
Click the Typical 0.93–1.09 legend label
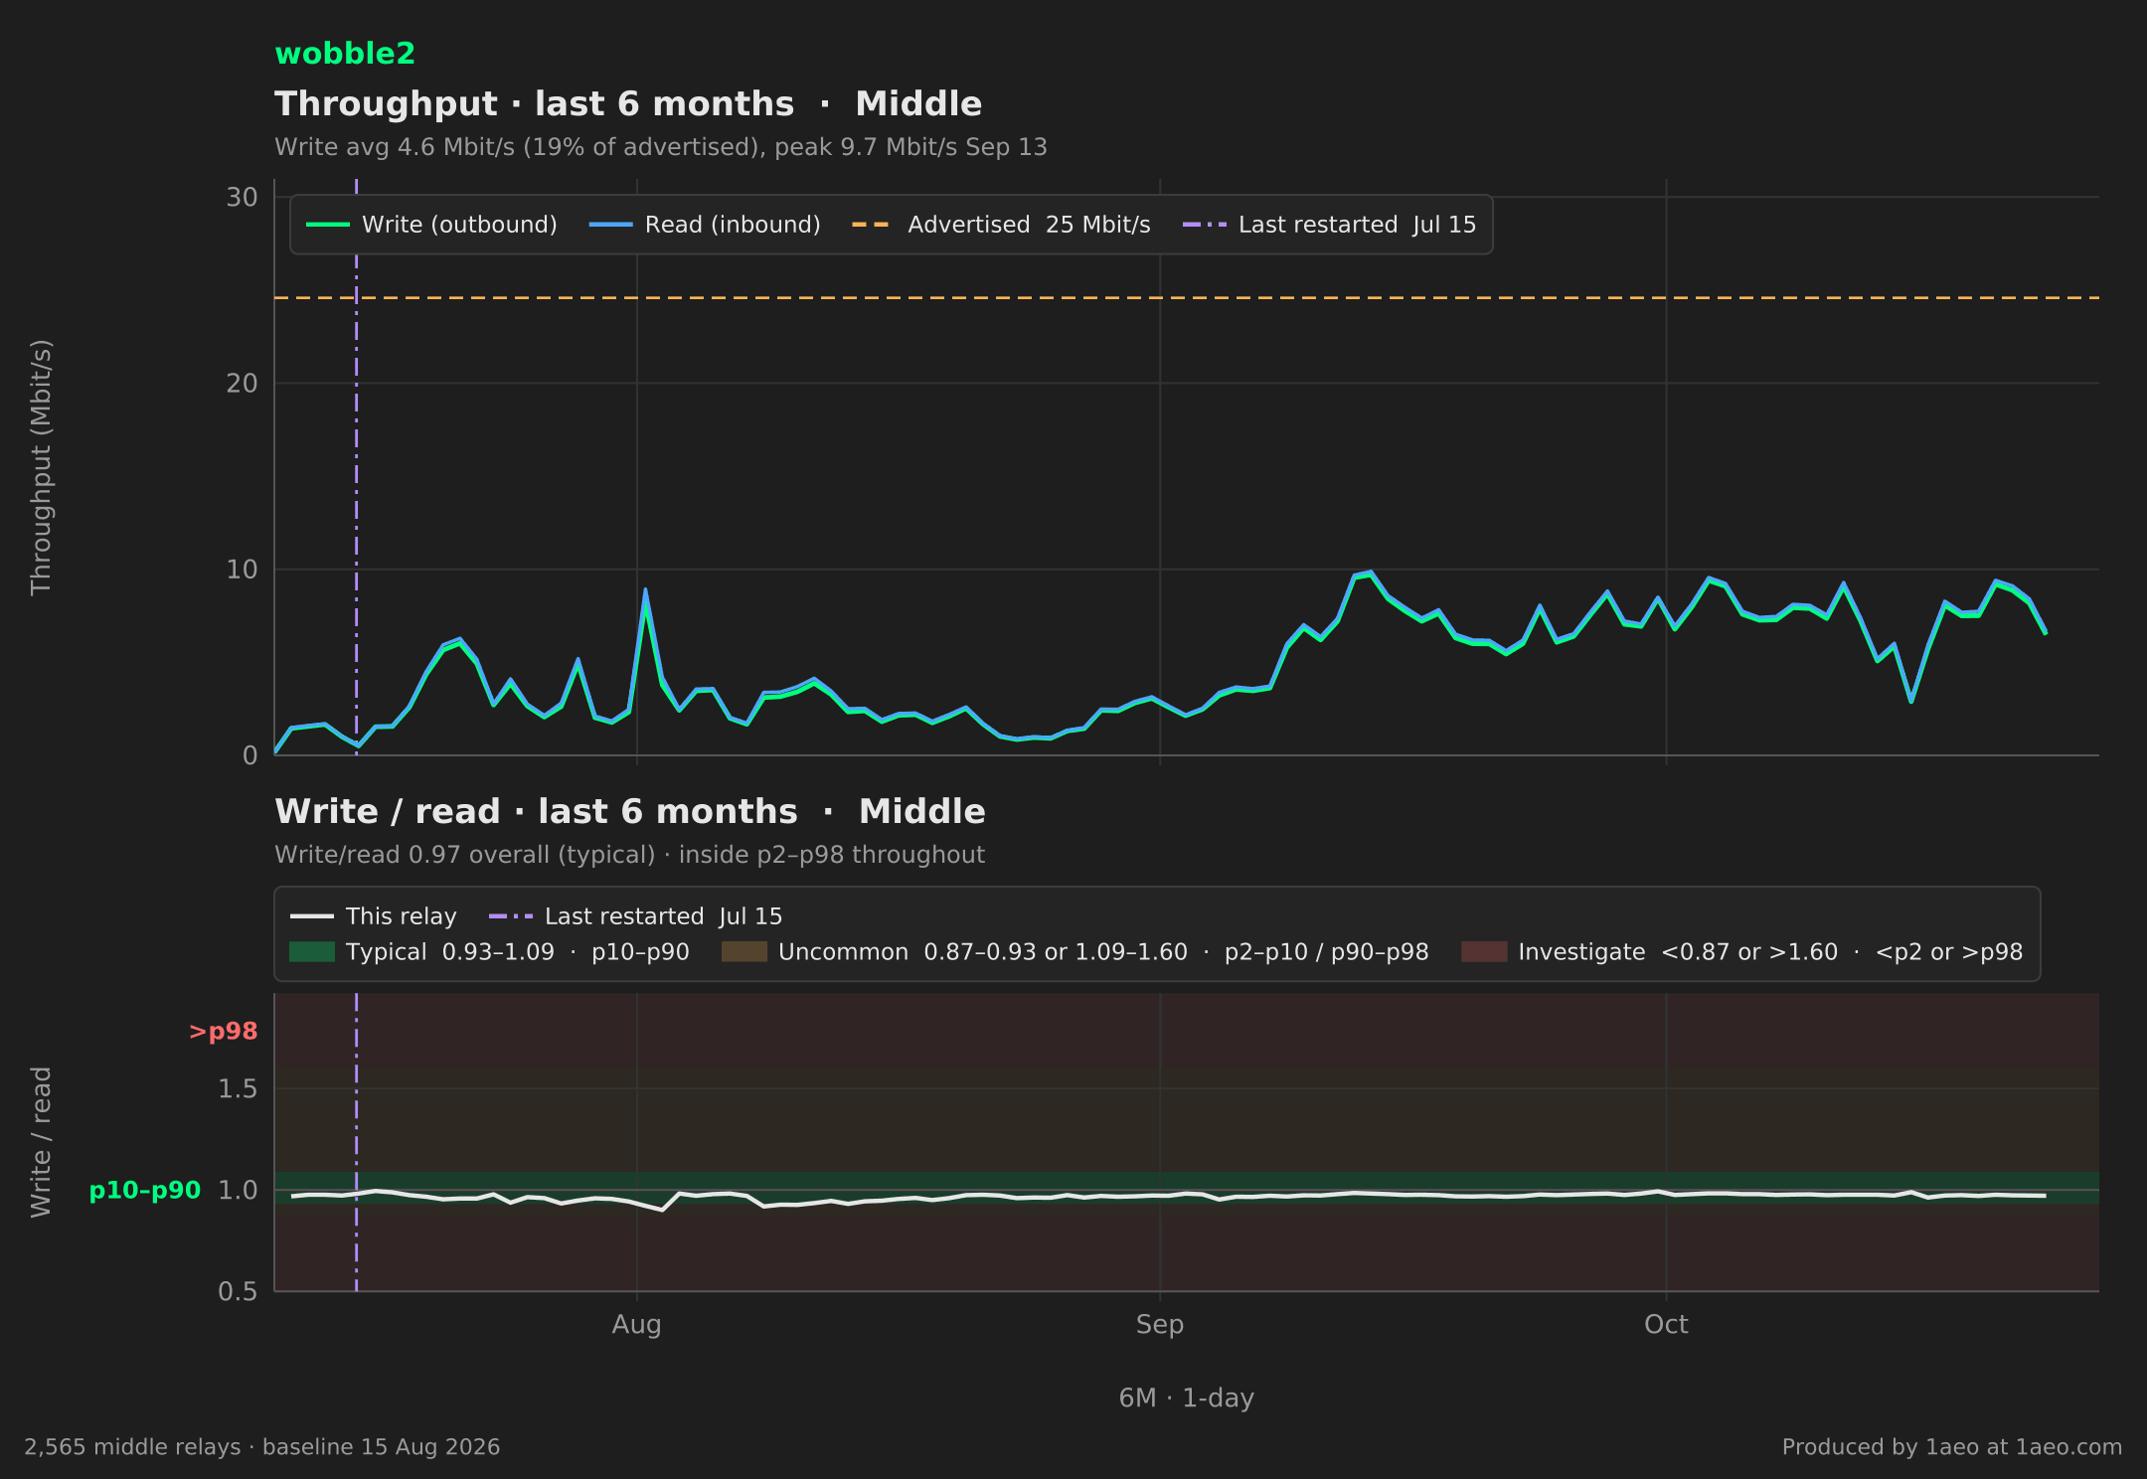tap(518, 952)
